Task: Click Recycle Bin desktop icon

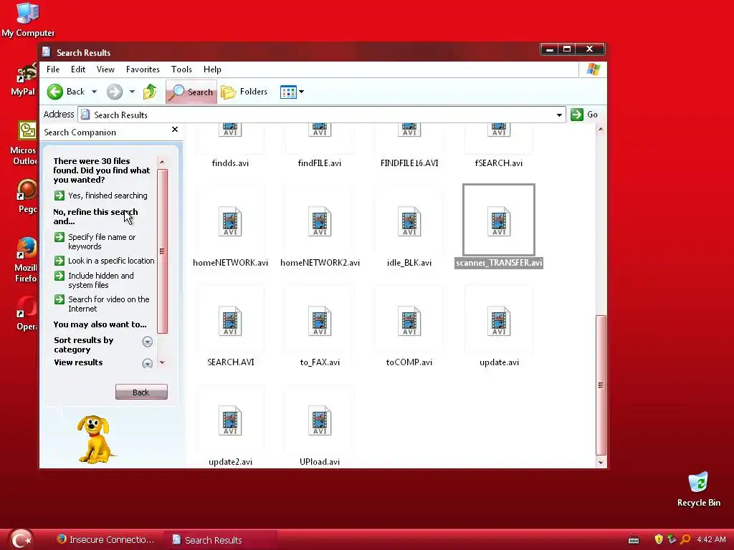Action: (698, 490)
